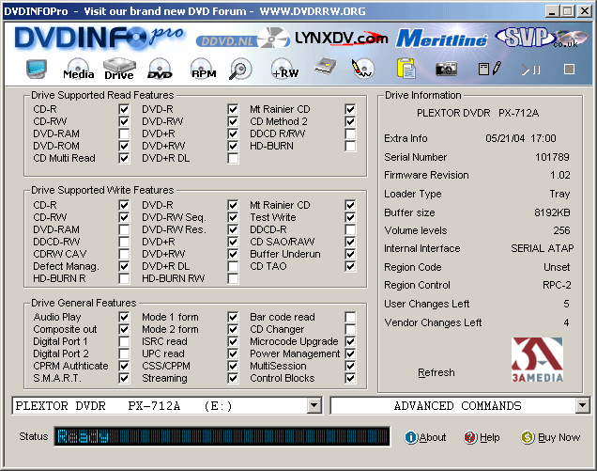
Task: Toggle the HD-BURN RW write checkbox
Action: click(x=233, y=278)
